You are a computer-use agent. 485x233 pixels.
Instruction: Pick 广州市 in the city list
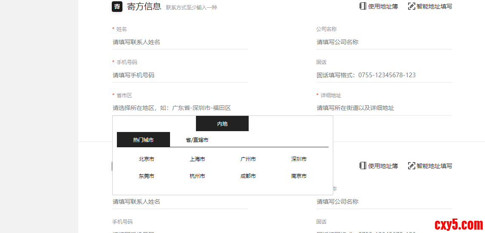pyautogui.click(x=248, y=159)
